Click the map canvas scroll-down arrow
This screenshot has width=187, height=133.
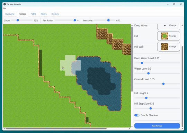(x=132, y=126)
